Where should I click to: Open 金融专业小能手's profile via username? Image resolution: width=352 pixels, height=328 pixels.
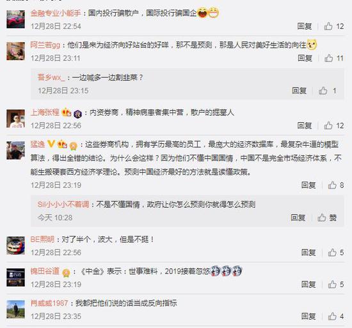click(56, 13)
